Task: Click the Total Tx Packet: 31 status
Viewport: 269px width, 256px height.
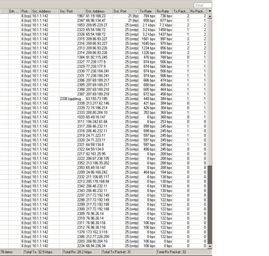Action: pyautogui.click(x=128, y=252)
